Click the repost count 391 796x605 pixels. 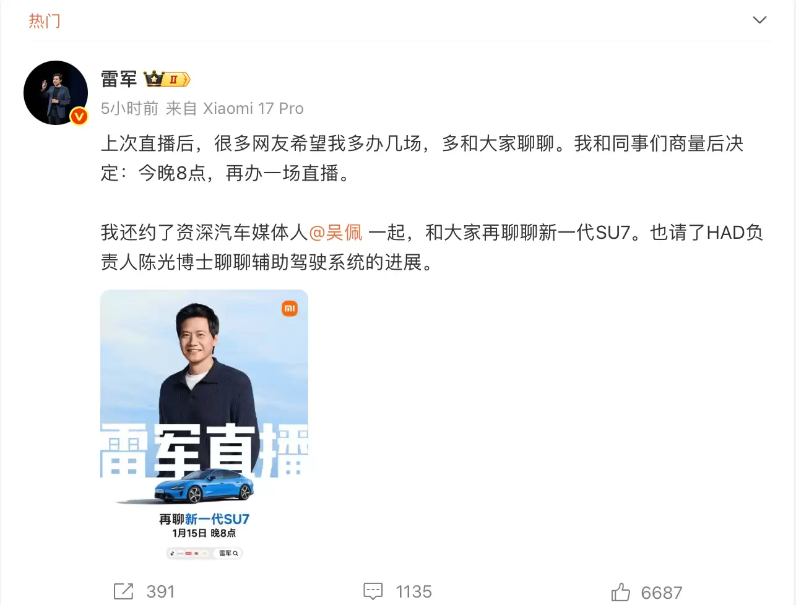coord(160,592)
